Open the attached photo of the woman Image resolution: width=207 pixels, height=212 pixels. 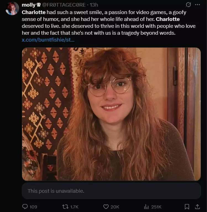coord(111,114)
